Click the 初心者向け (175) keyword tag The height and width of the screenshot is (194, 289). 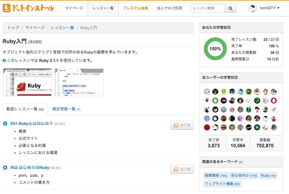pos(244,176)
